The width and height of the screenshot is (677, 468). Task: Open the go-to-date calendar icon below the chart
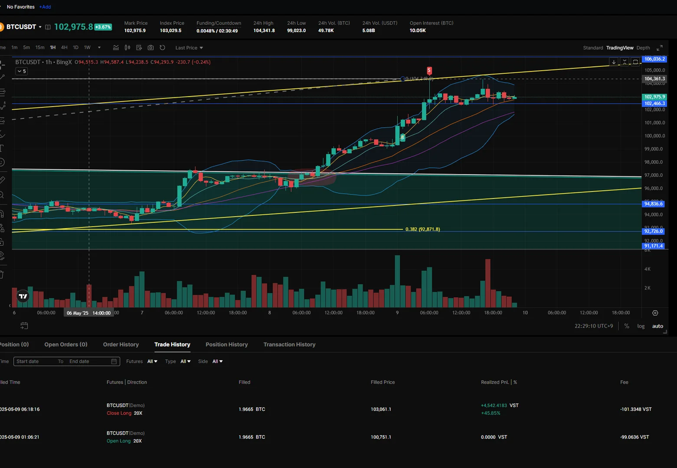pos(24,326)
